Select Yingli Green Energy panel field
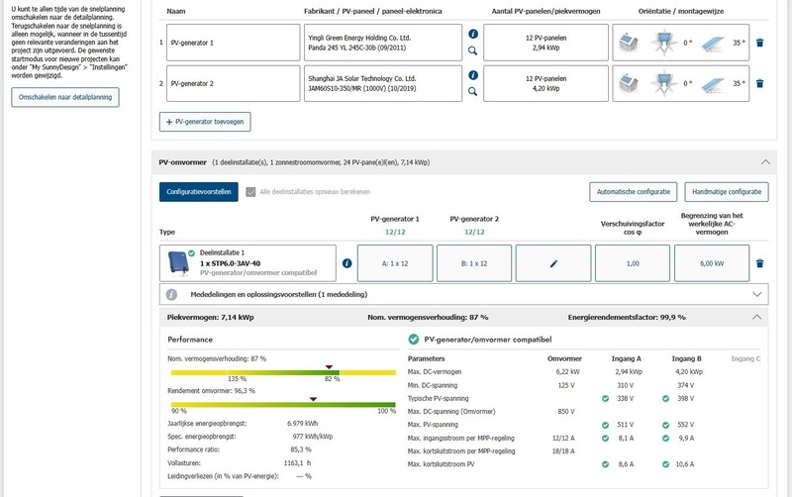 383,43
